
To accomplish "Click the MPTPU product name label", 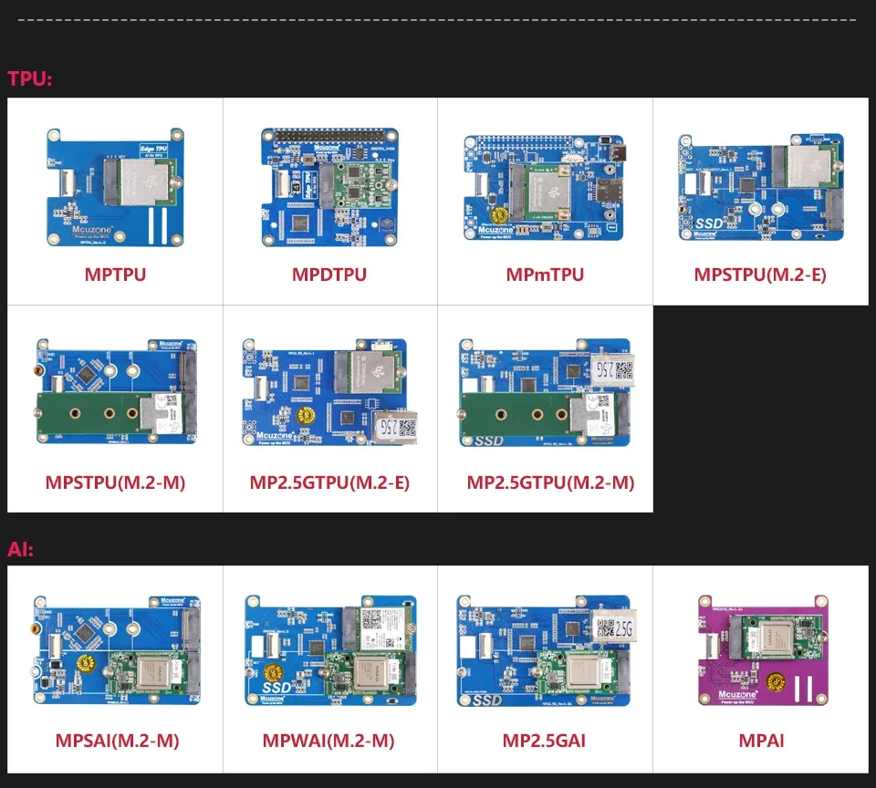I will [115, 275].
